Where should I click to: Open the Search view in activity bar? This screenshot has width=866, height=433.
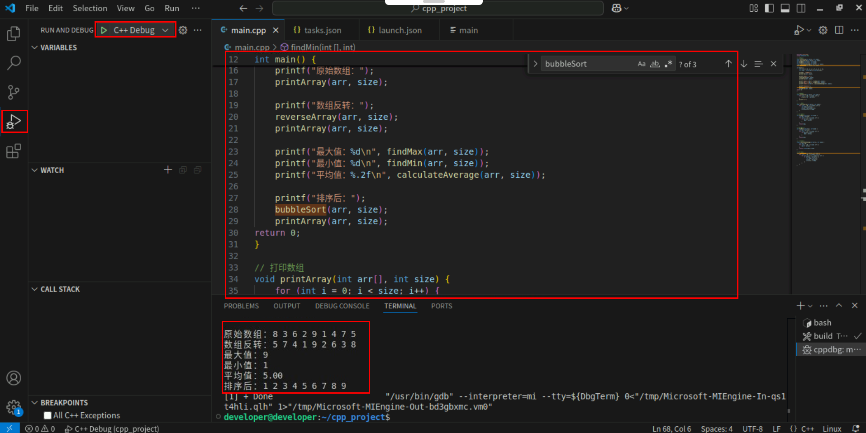(14, 63)
